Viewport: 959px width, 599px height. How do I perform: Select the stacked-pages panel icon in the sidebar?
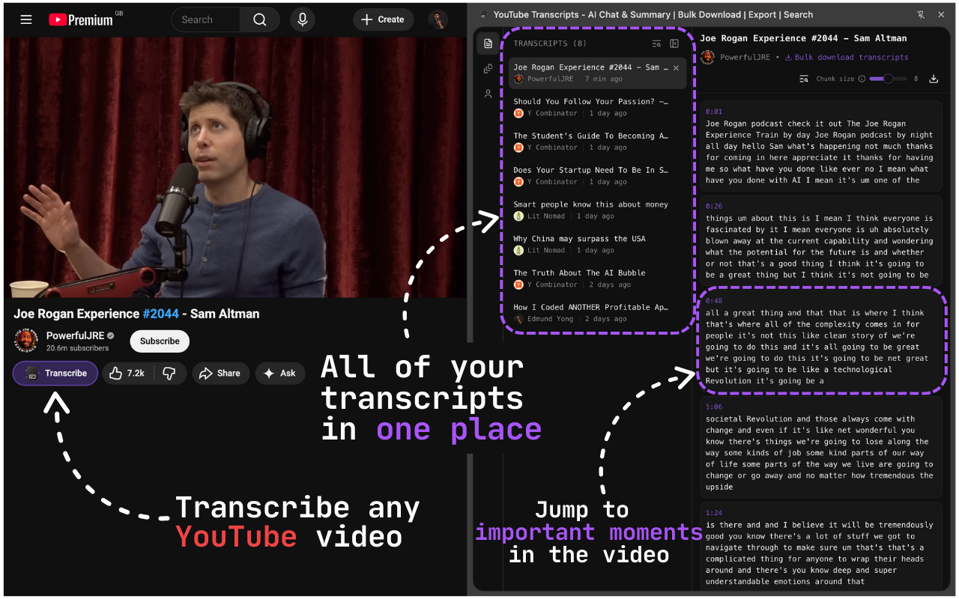488,68
